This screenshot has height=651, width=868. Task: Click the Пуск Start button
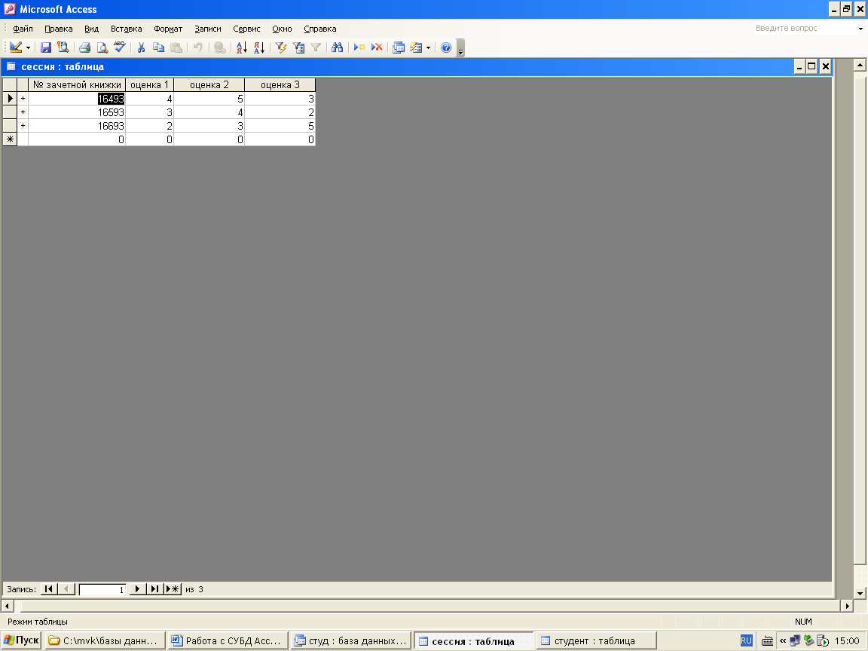point(21,640)
